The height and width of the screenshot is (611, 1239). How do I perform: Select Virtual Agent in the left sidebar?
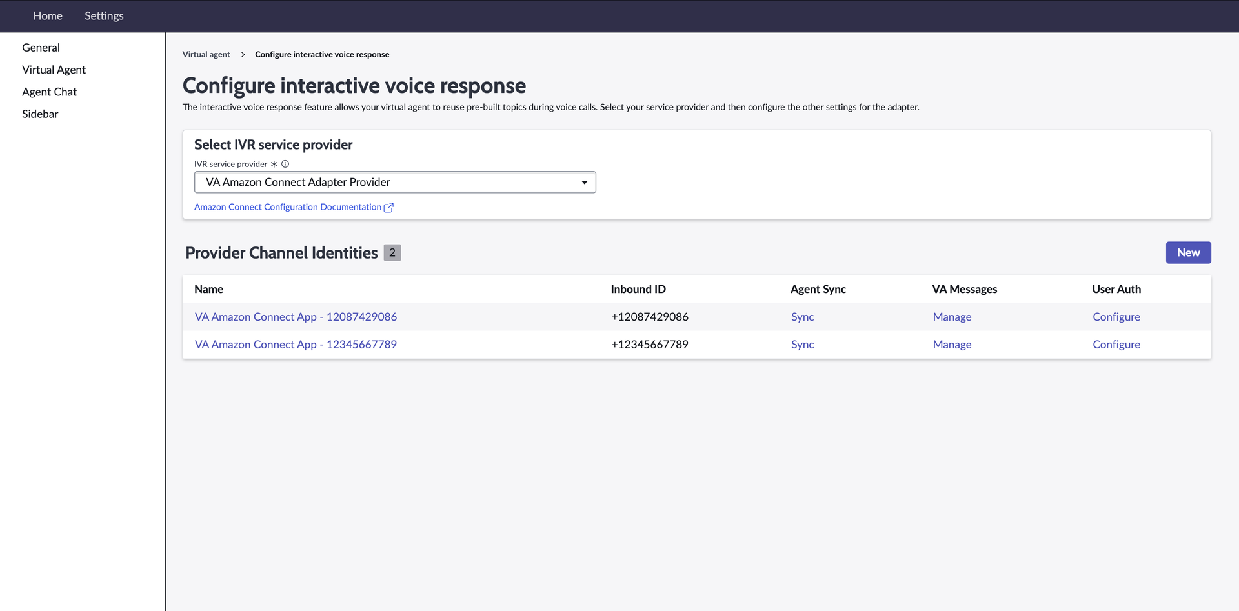pos(54,70)
